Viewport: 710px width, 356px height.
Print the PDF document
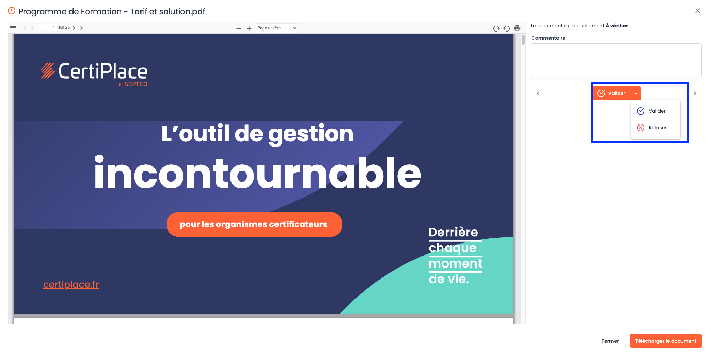[517, 28]
